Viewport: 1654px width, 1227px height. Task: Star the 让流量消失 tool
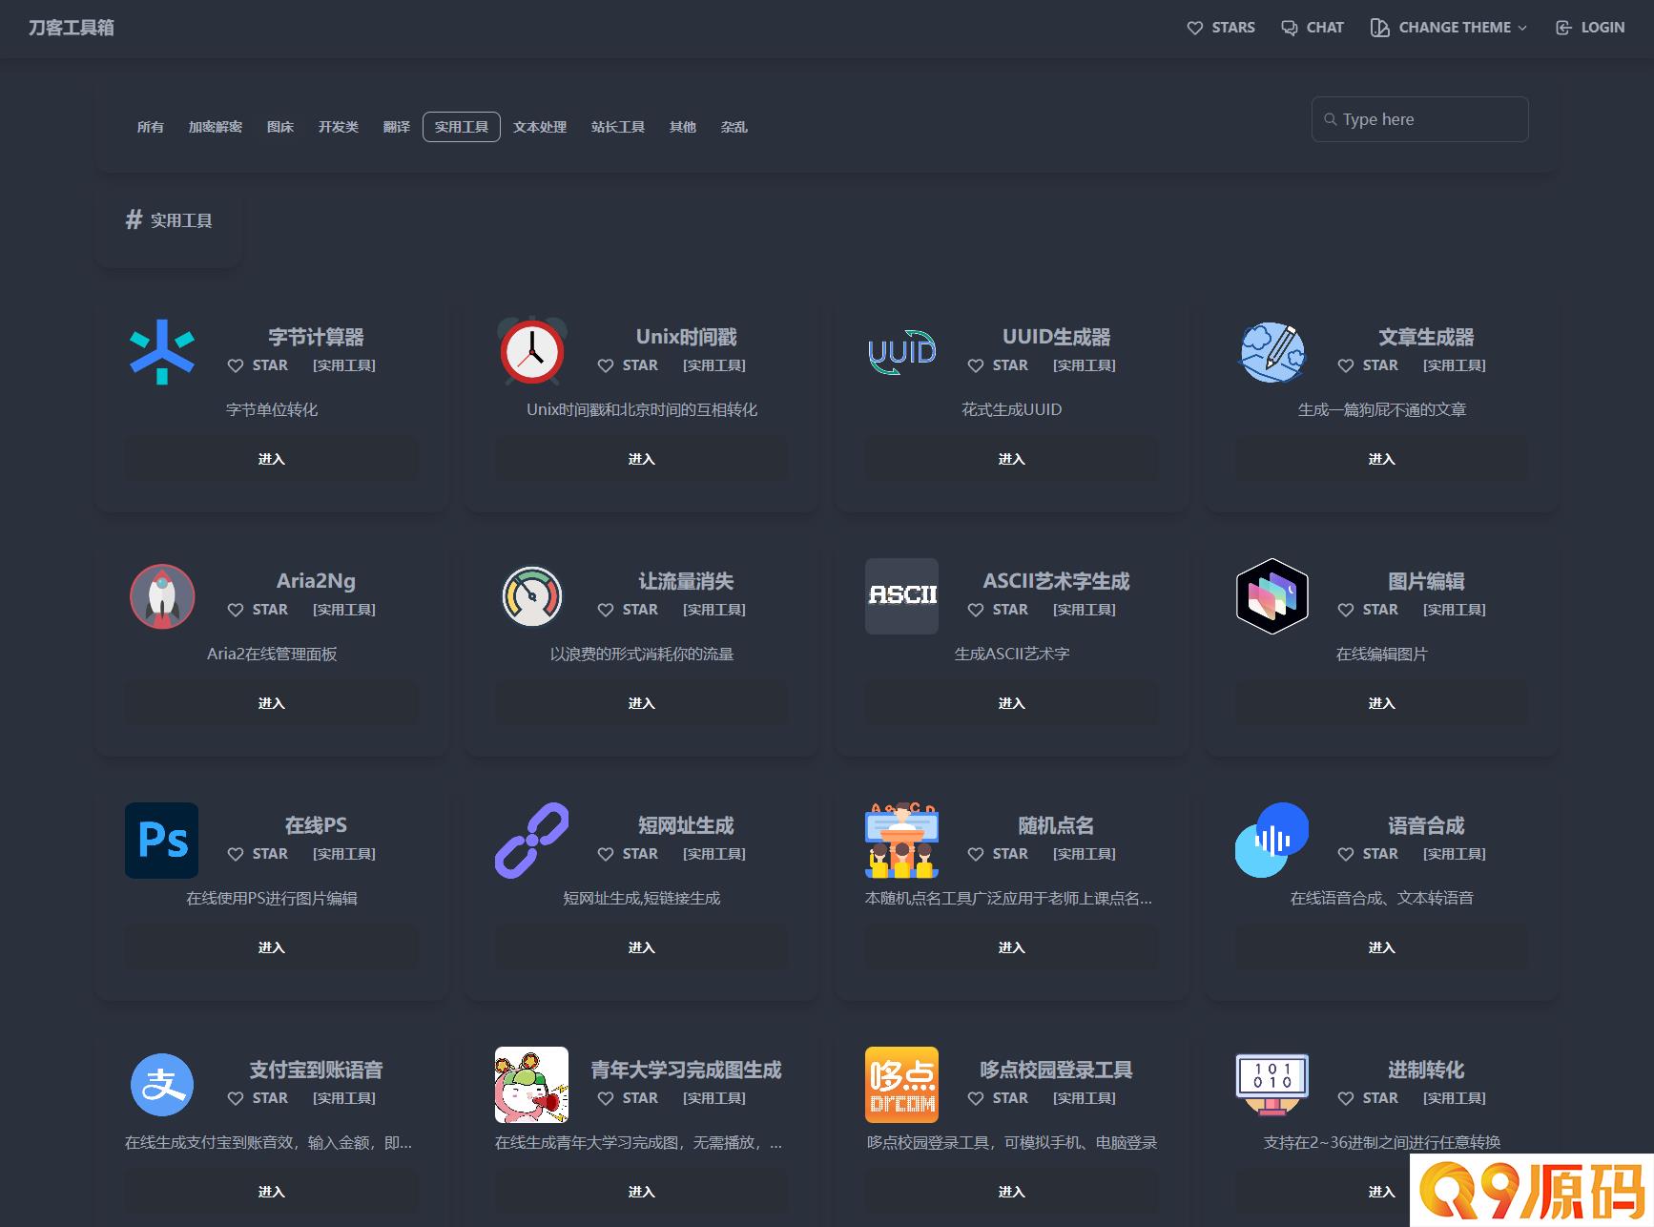pyautogui.click(x=628, y=610)
